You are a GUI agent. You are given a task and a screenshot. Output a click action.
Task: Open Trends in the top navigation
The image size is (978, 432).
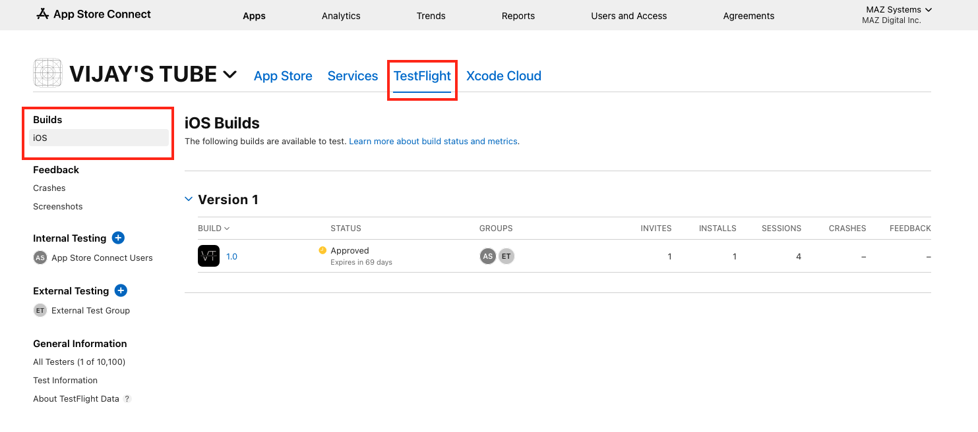point(431,16)
